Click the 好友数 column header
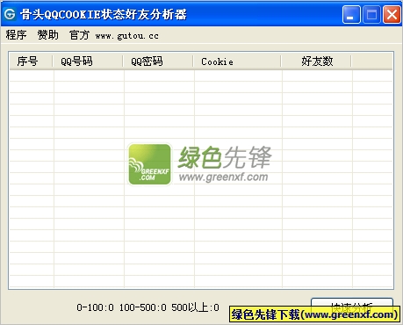The width and height of the screenshot is (403, 325). (x=316, y=61)
